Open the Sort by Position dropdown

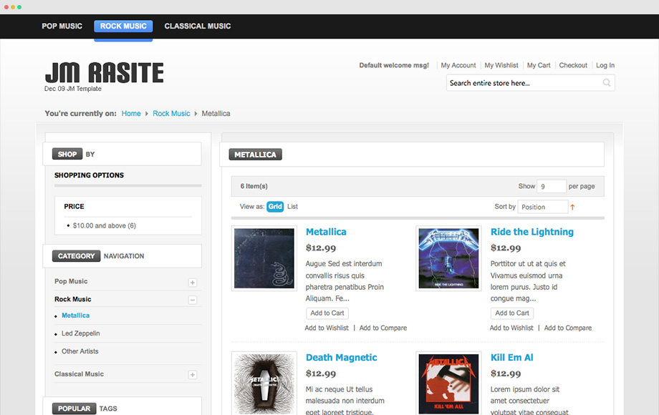pyautogui.click(x=543, y=207)
